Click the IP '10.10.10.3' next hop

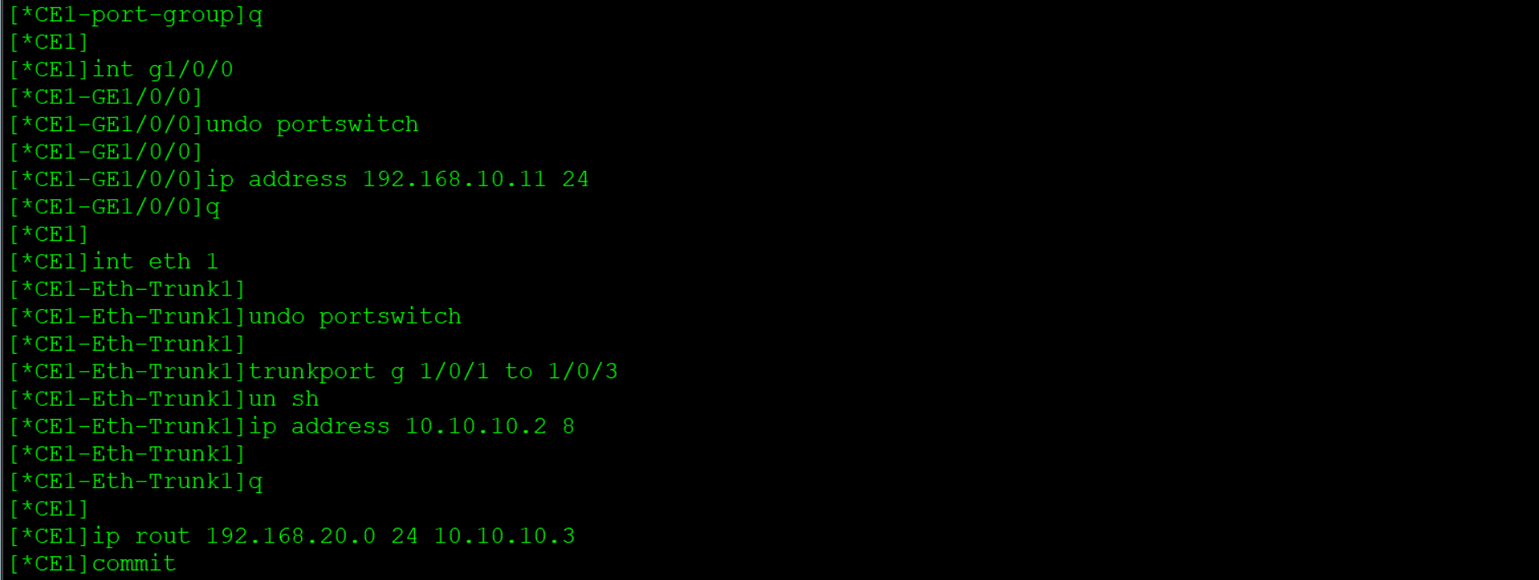[505, 536]
